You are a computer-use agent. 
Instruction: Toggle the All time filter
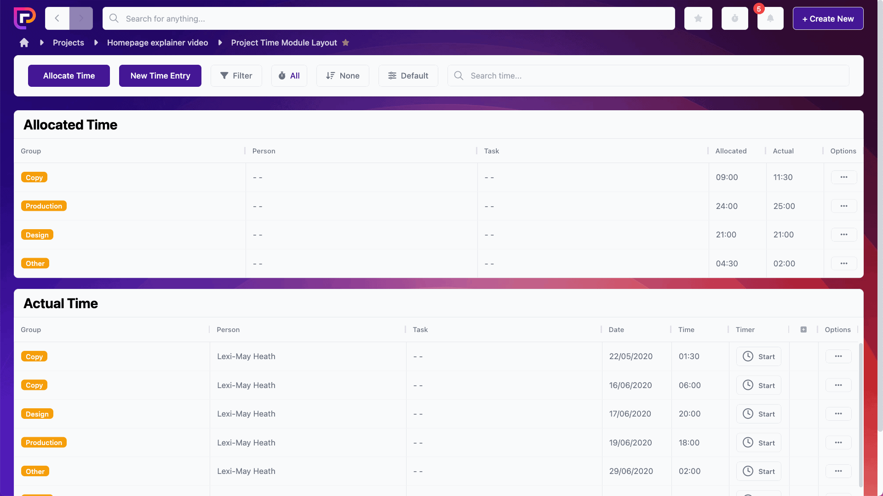click(289, 76)
